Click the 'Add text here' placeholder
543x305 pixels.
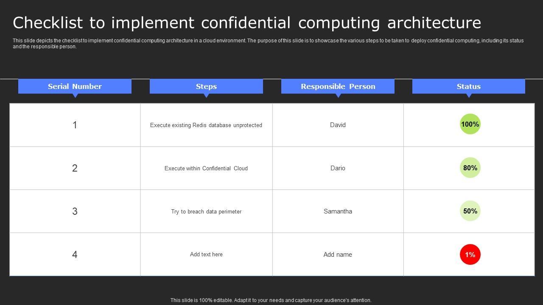(206, 255)
